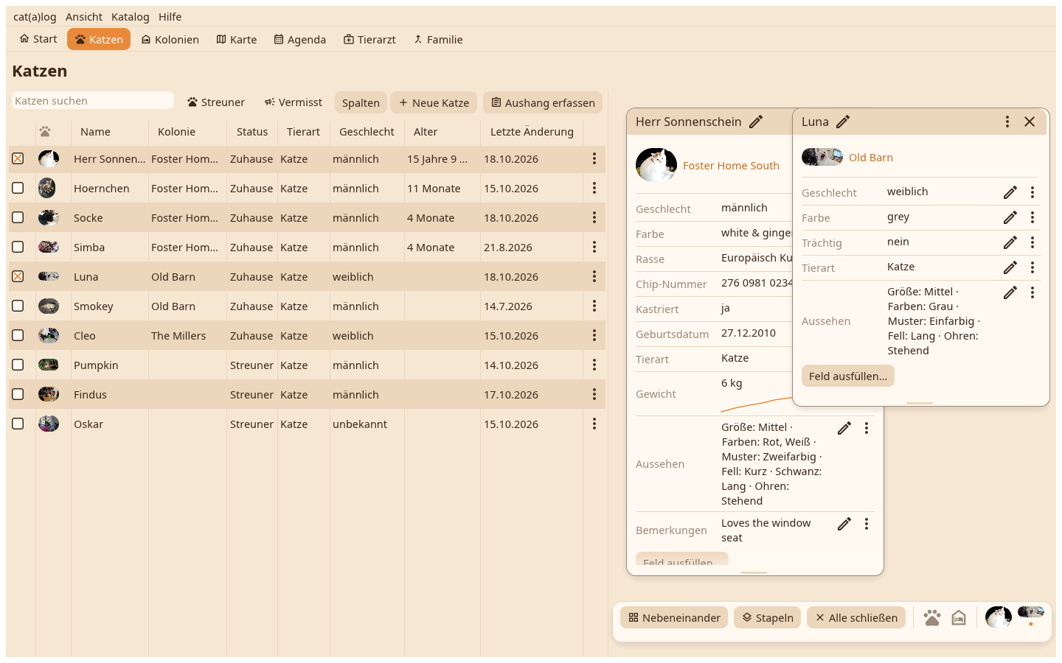
Task: Open the Katalog menu
Action: pyautogui.click(x=131, y=17)
